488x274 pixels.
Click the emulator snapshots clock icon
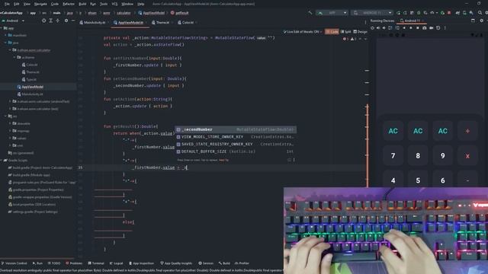[438, 28]
